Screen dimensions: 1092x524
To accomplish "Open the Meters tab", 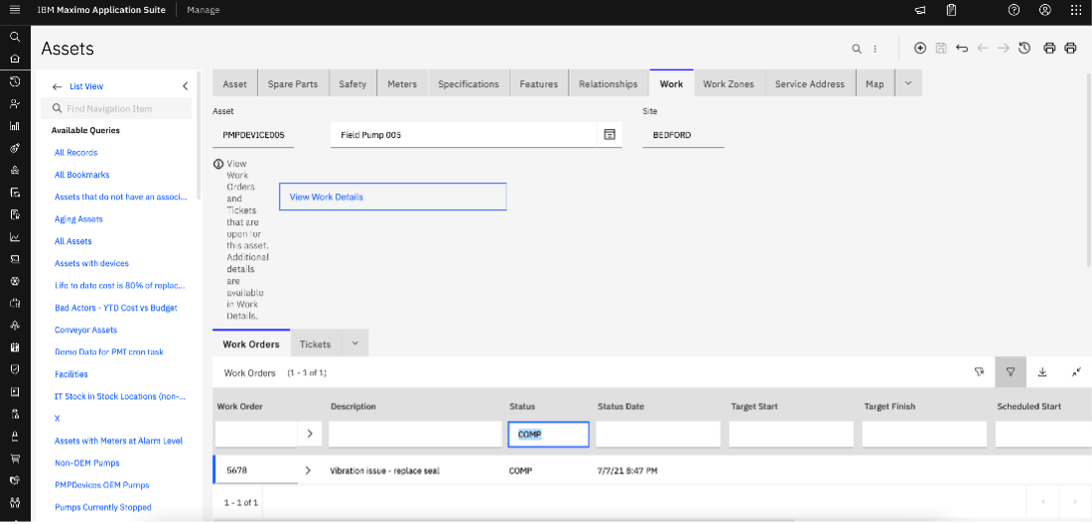I will (x=402, y=83).
